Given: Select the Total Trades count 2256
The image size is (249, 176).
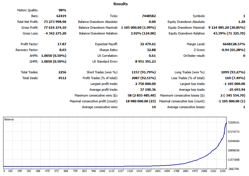Looking at the screenshot, I should click(62, 72).
